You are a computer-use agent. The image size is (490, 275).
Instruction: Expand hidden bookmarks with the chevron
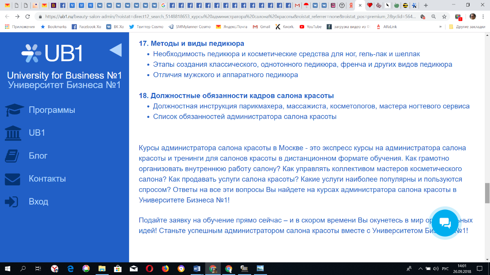(440, 27)
